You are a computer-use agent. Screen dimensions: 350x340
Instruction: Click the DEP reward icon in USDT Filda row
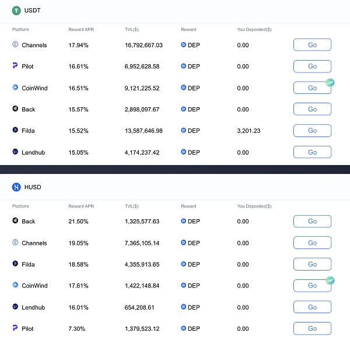184,130
